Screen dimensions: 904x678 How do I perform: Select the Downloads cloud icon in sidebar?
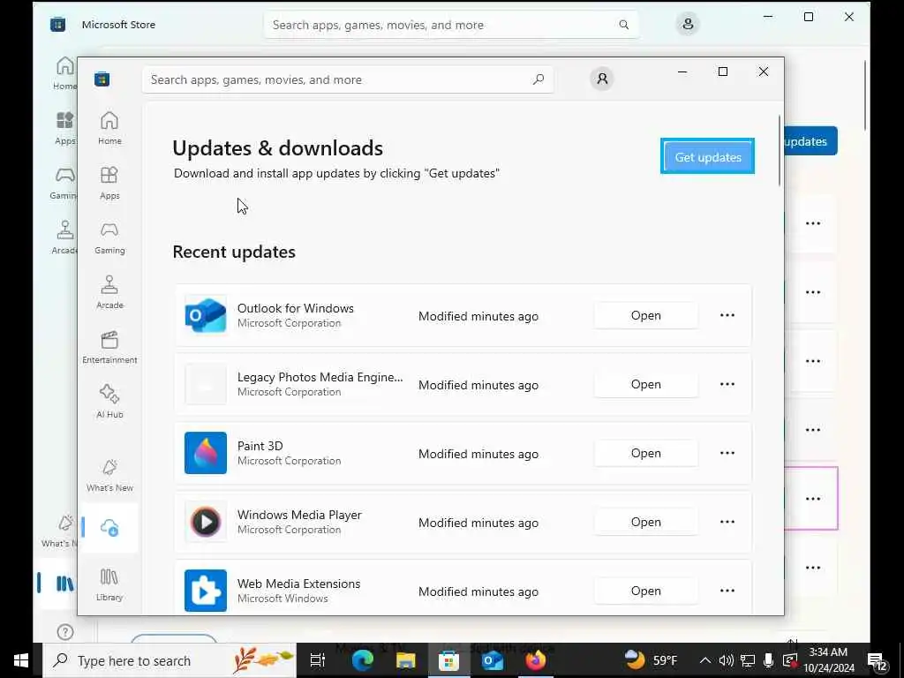[x=109, y=528]
